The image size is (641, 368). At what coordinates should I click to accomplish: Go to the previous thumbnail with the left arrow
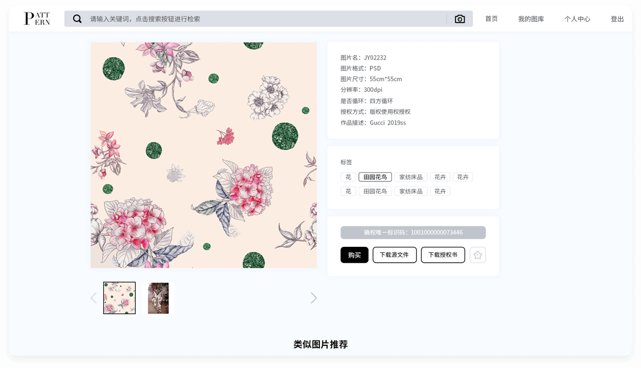(94, 298)
